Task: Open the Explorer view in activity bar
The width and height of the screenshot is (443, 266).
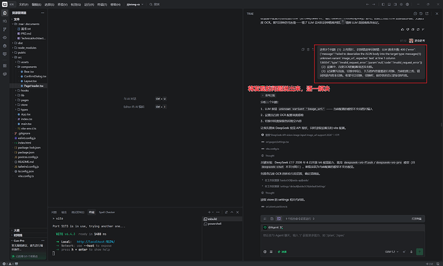Action: 4,13
